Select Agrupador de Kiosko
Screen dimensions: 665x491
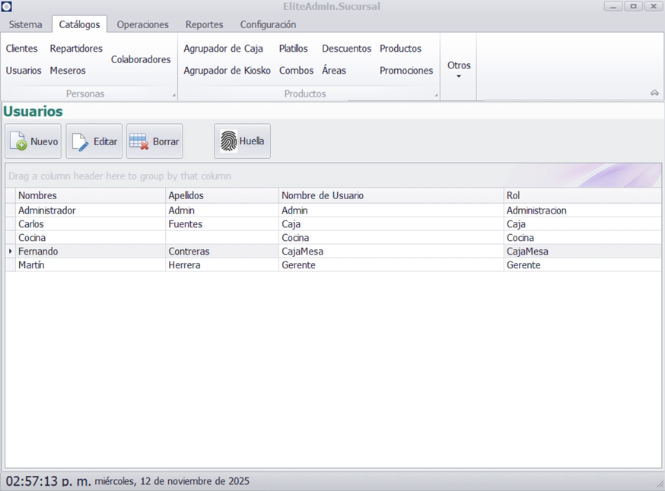tap(227, 71)
